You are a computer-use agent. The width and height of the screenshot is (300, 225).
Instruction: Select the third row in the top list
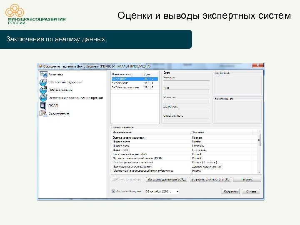[135, 87]
